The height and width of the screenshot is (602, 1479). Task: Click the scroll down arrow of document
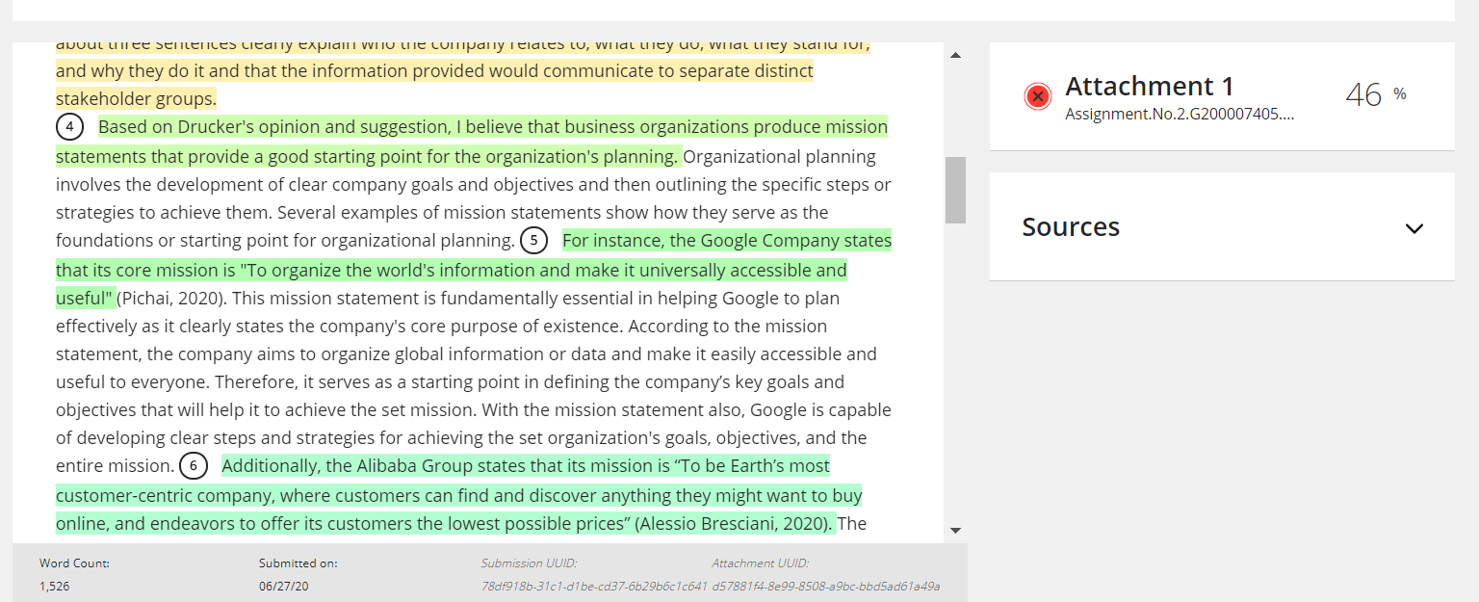[x=955, y=530]
